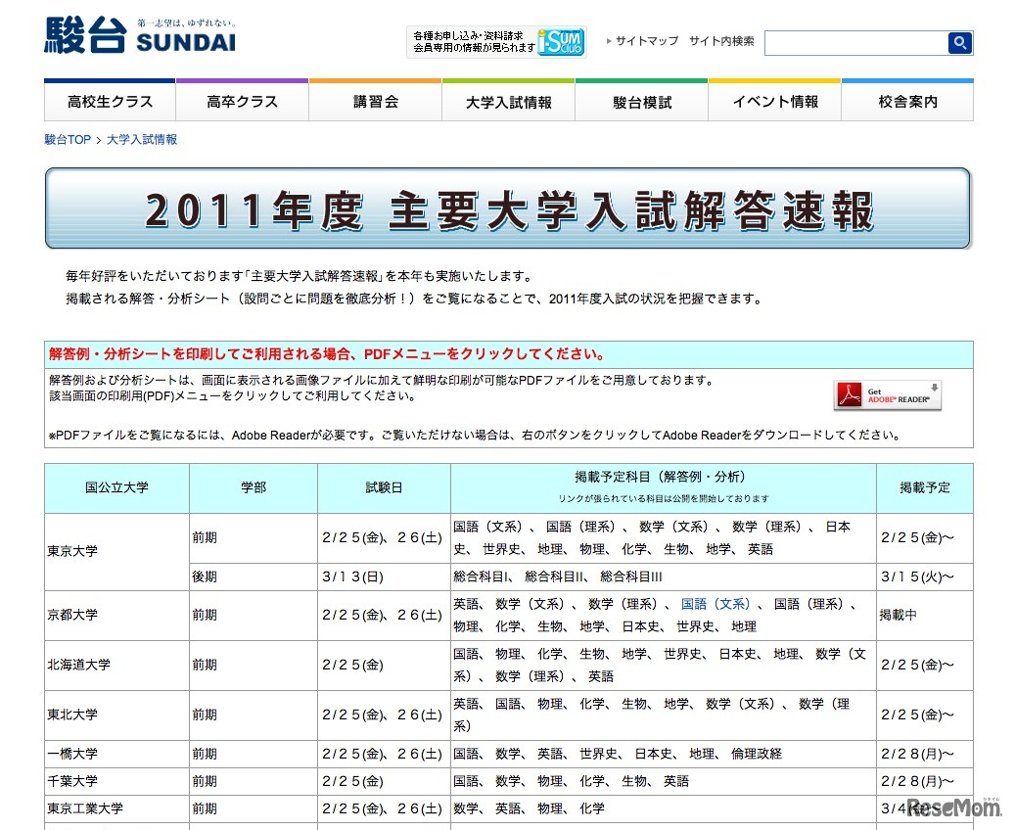Click the download arrow on the Adobe Reader button
1015x830 pixels.
click(935, 388)
